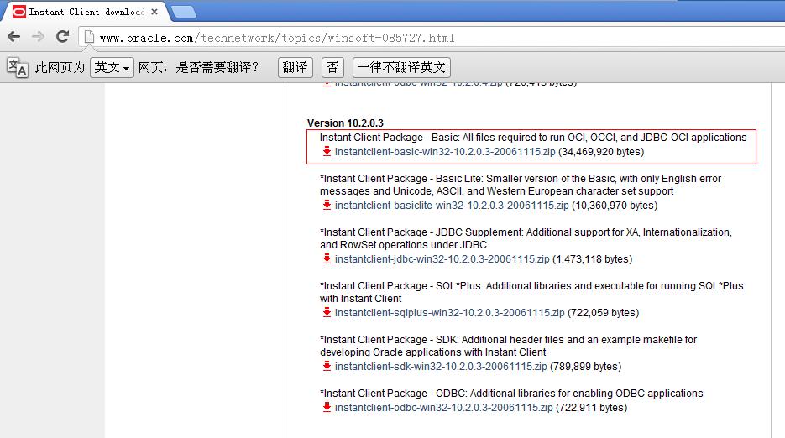Viewport: 785px width, 438px height.
Task: Click the page icon in address bar
Action: (x=89, y=37)
